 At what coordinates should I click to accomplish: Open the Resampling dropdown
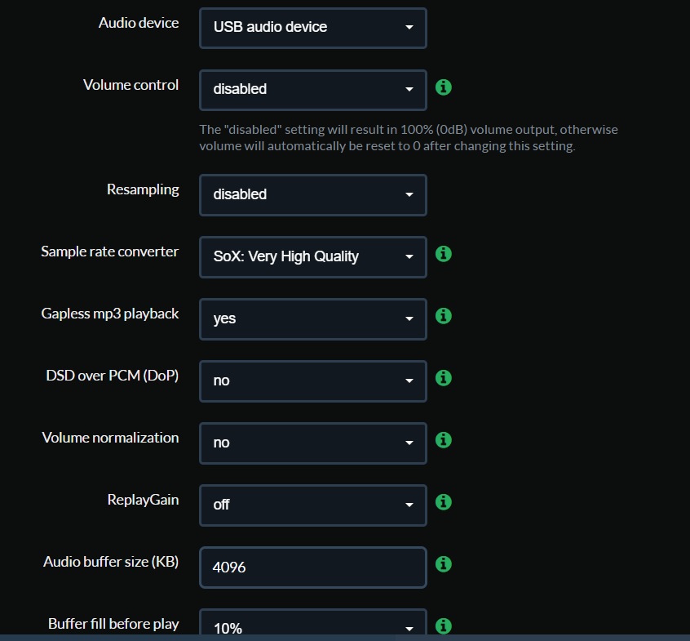click(313, 195)
